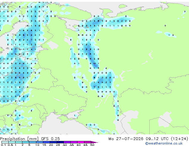The width and height of the screenshot is (189, 146).
Task: Select the "GFS 0.25" model label
Action: click(x=50, y=139)
